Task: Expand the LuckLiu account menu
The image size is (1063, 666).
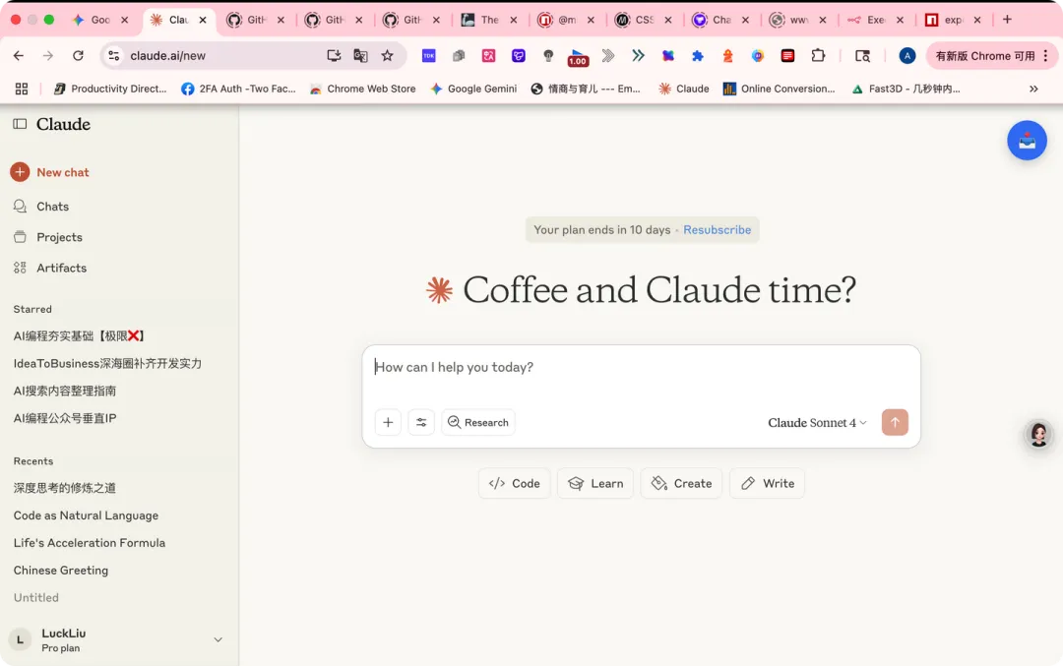Action: click(x=218, y=639)
